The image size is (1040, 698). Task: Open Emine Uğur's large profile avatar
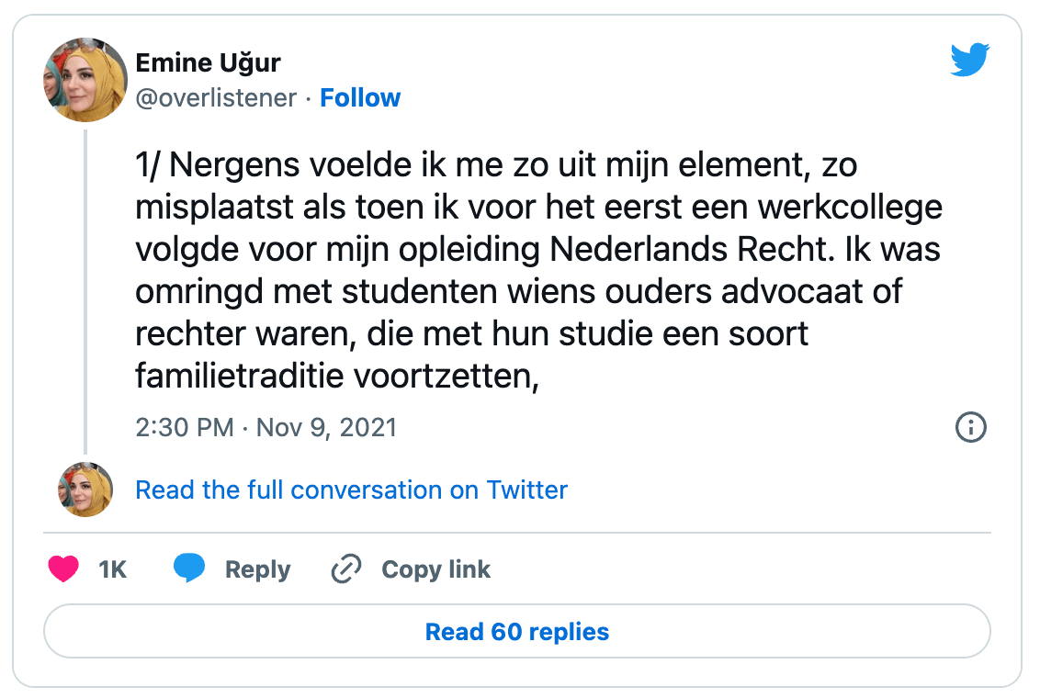click(x=85, y=80)
